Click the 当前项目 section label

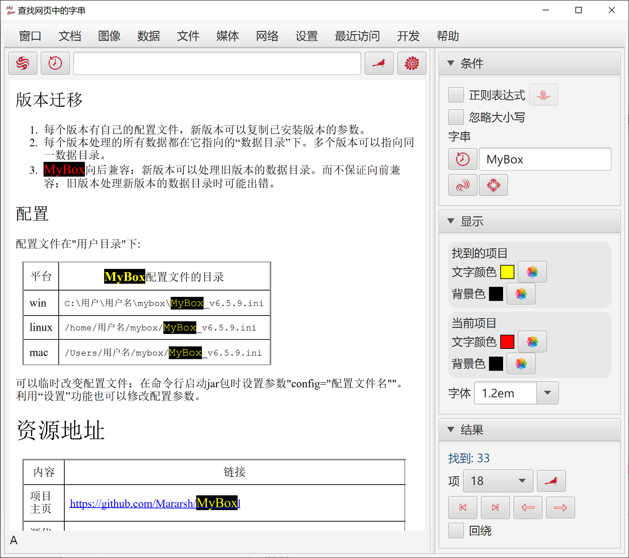(474, 323)
